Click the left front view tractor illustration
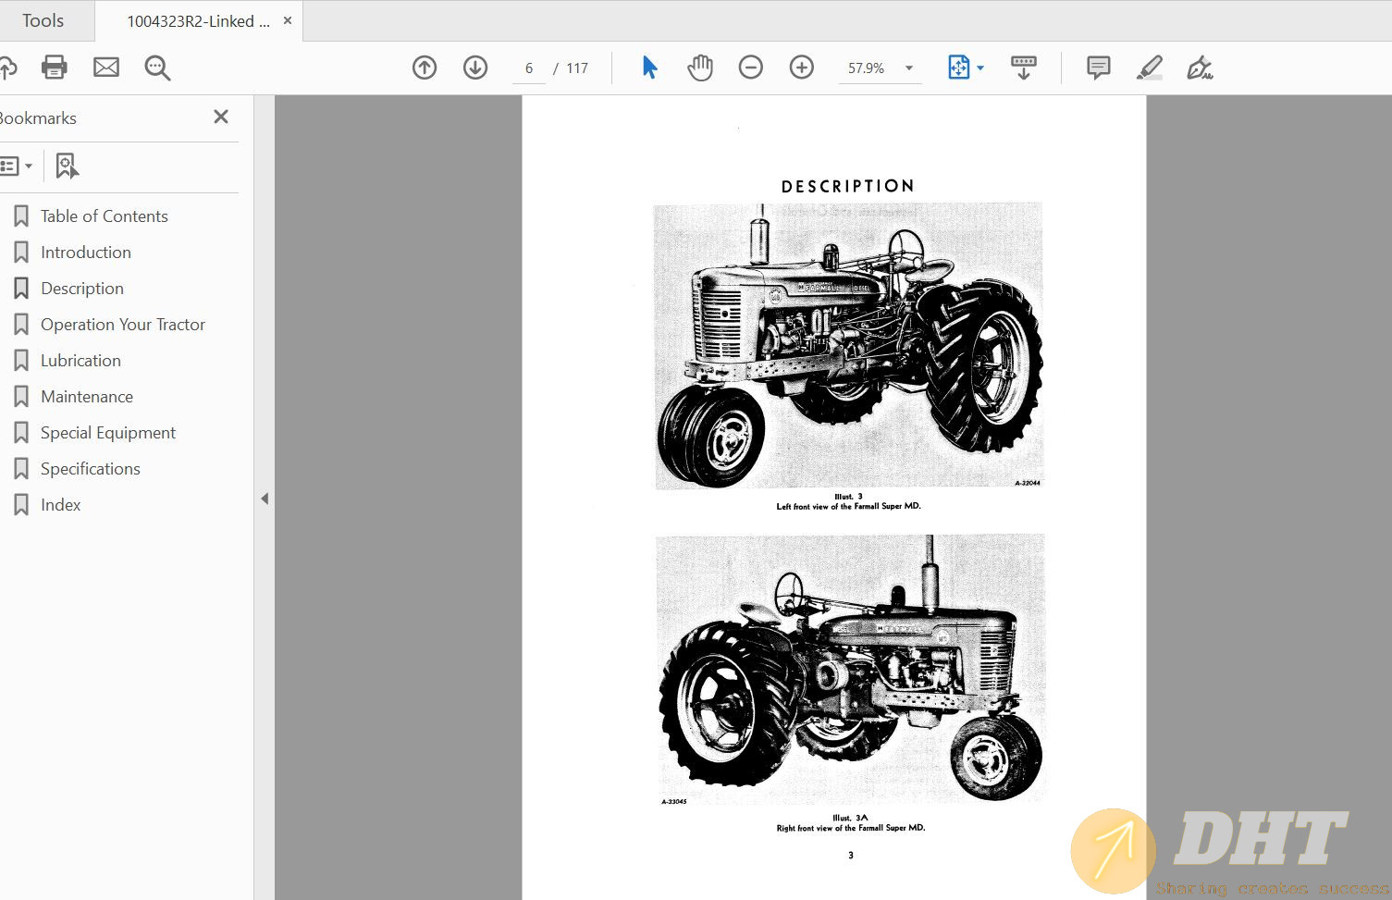The image size is (1392, 900). click(x=848, y=346)
